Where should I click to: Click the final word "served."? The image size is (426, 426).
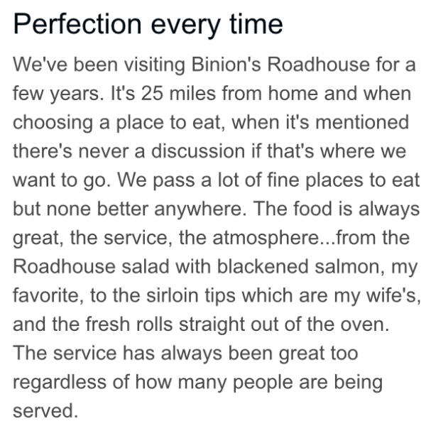click(45, 411)
